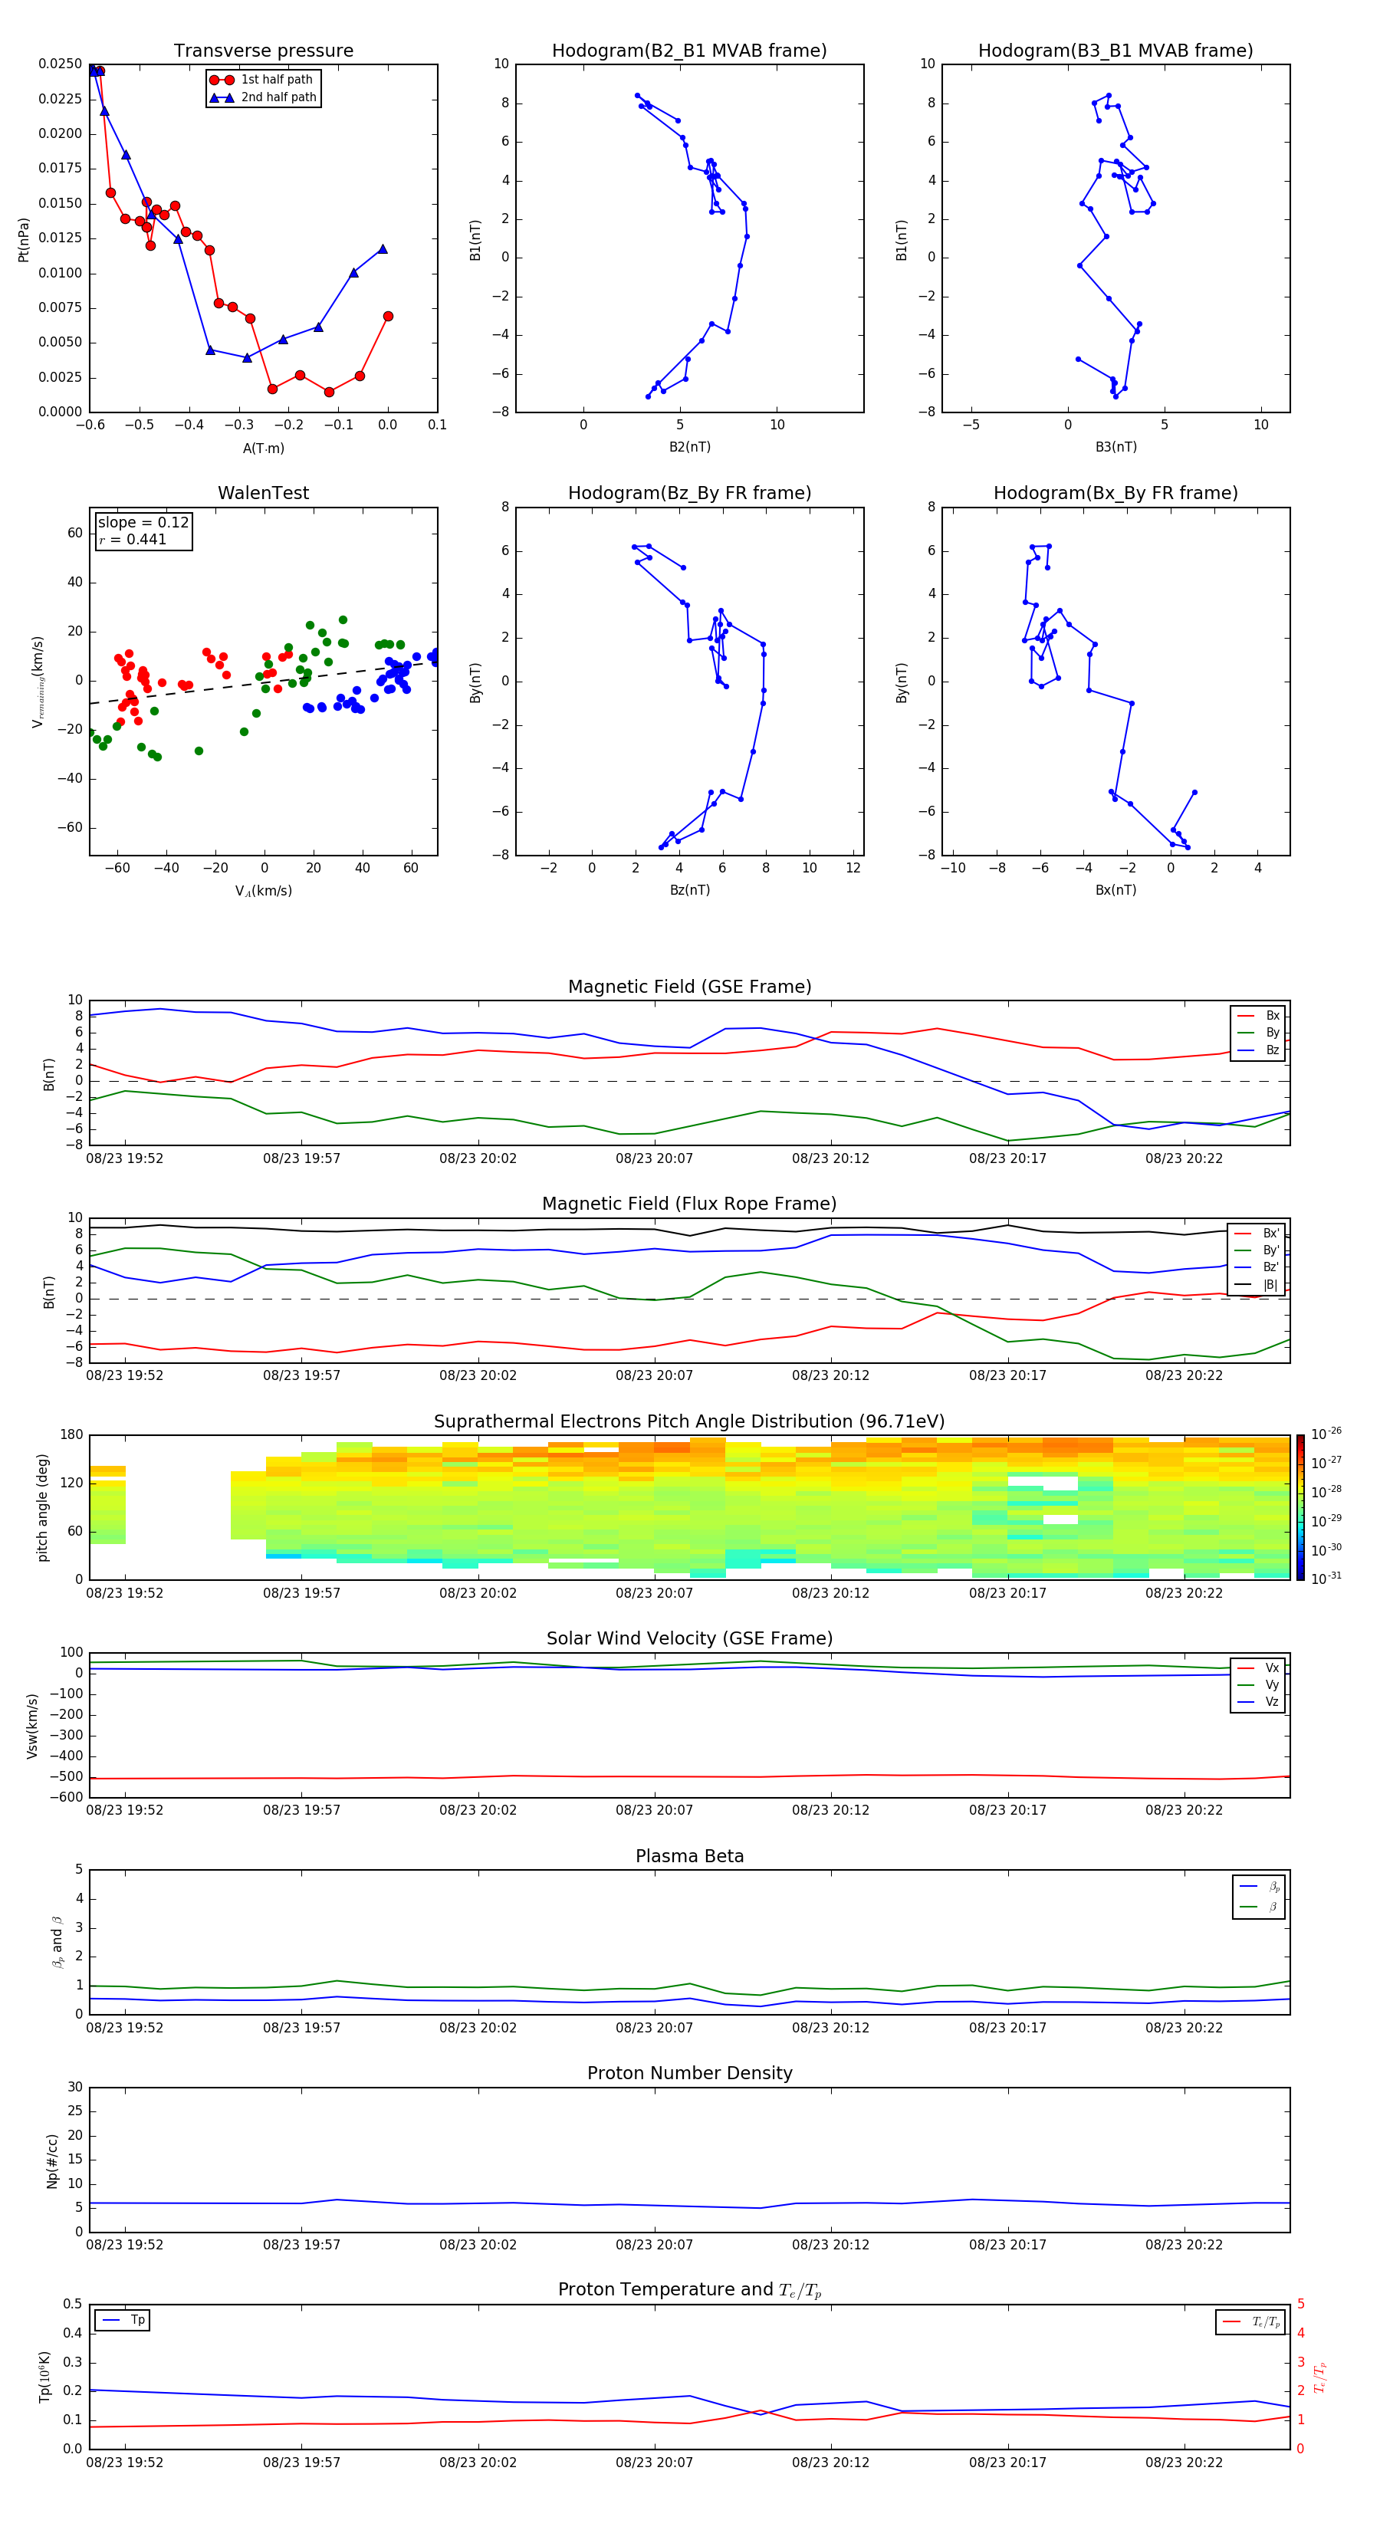Click the 'B3(nT)' x-axis label

point(1115,447)
